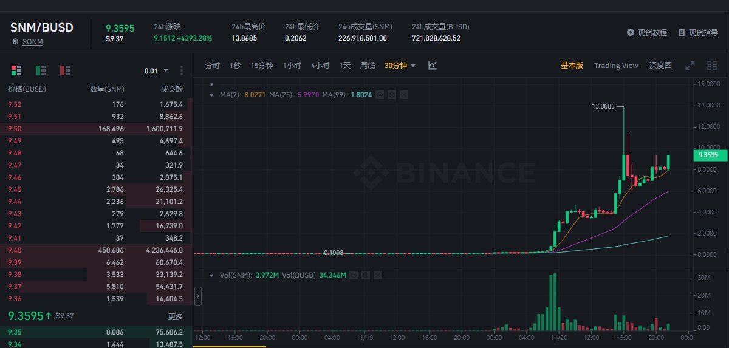The width and height of the screenshot is (729, 348).
Task: Click the SONM info icon
Action: 15,42
